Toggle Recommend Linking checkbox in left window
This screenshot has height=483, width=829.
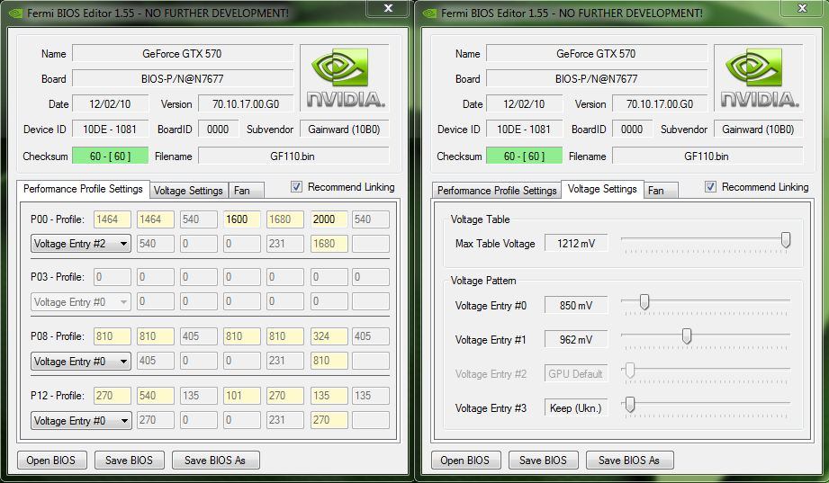297,186
